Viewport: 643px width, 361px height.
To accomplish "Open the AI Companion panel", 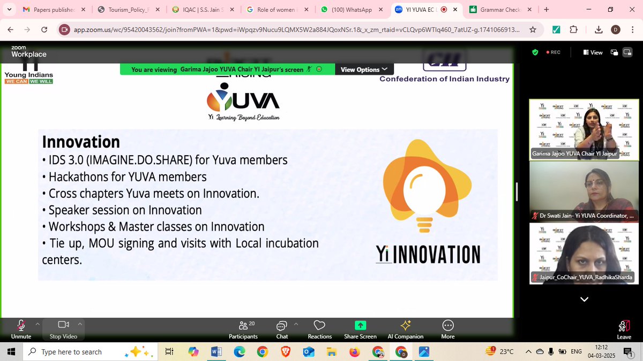I will click(406, 329).
